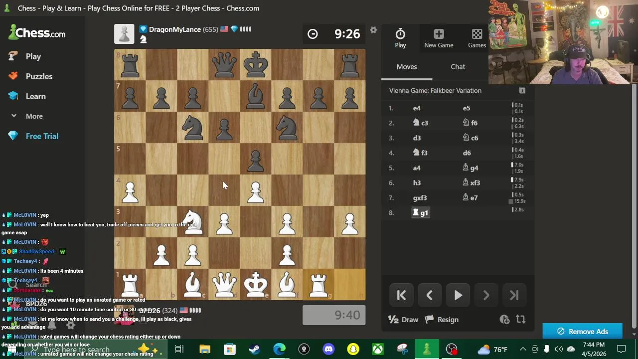The width and height of the screenshot is (638, 359).
Task: Open File Explorer from taskbar
Action: click(x=205, y=349)
